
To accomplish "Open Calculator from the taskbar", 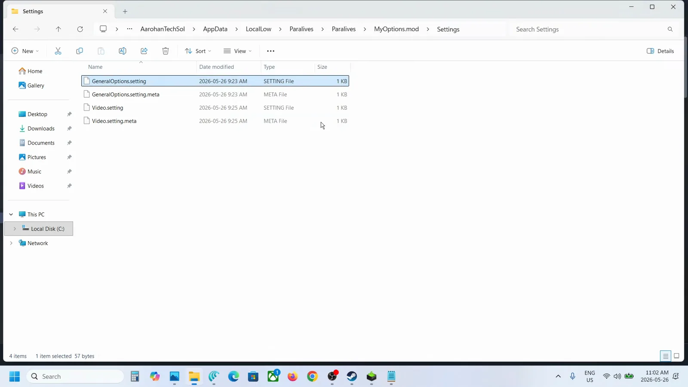I will [x=135, y=377].
